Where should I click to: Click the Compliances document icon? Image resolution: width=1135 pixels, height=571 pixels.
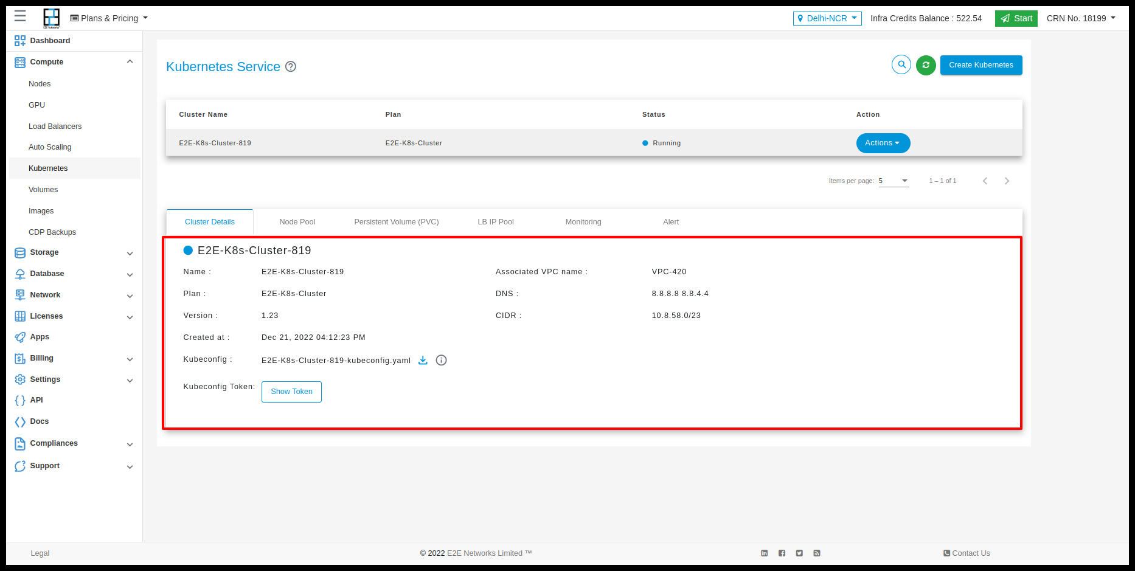tap(20, 443)
